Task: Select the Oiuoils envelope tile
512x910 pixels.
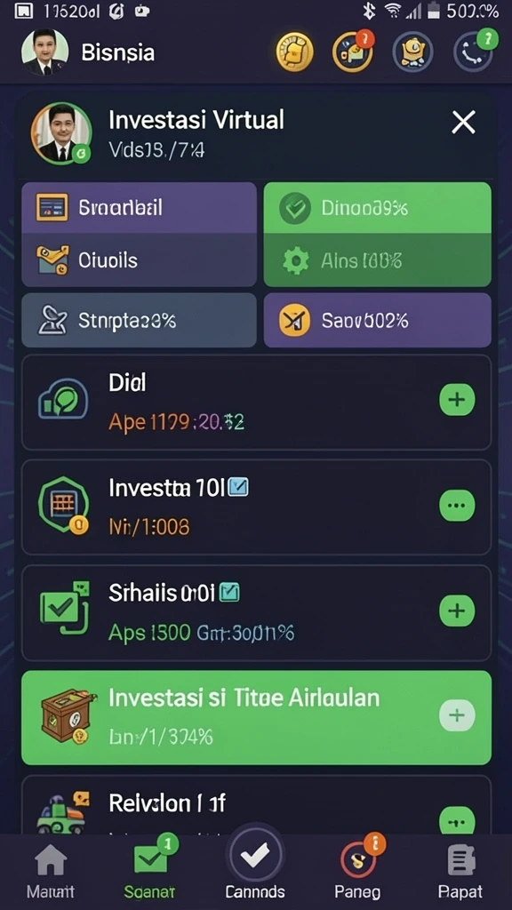Action: (140, 260)
